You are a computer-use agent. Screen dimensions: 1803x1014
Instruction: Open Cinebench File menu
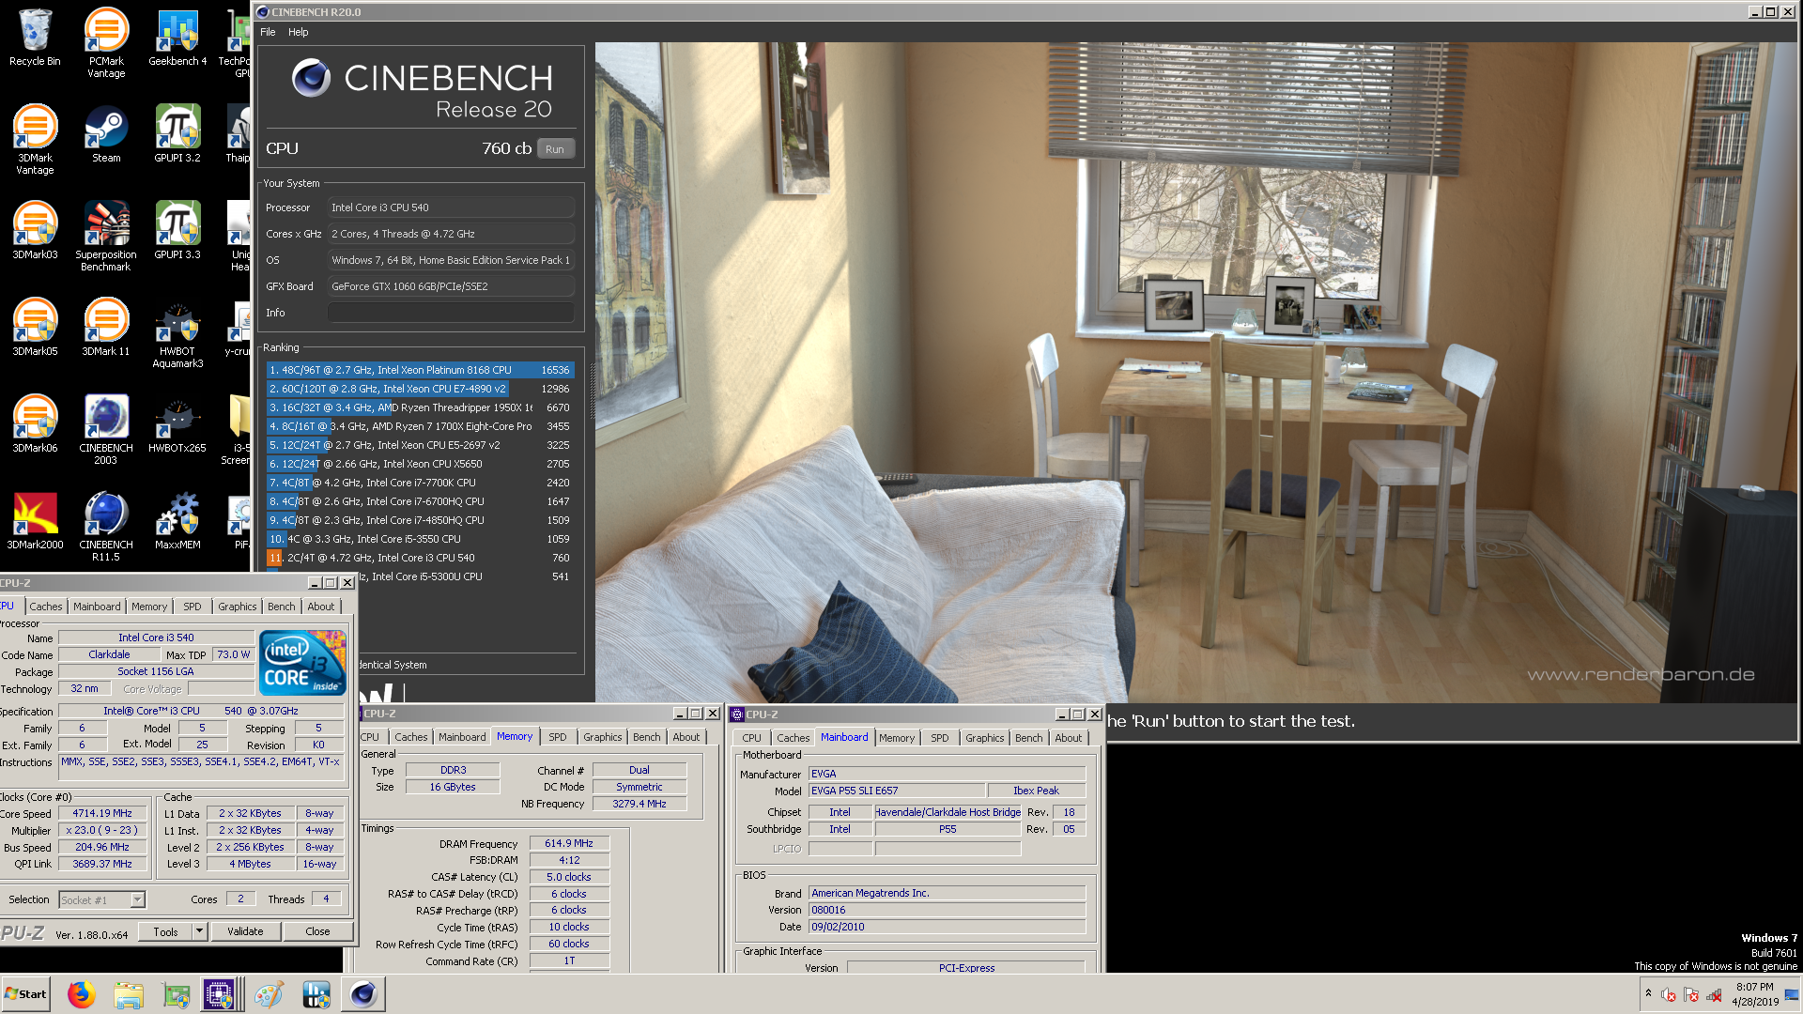coord(268,32)
